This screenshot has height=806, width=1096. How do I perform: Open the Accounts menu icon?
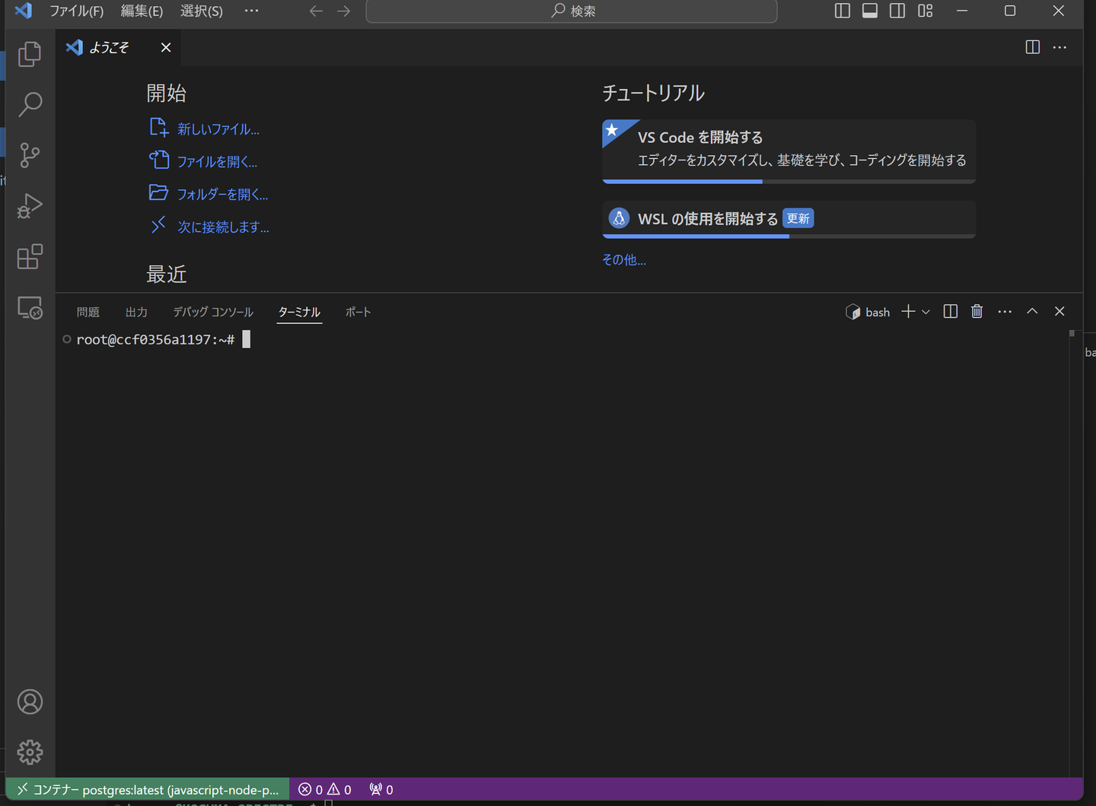(x=30, y=702)
